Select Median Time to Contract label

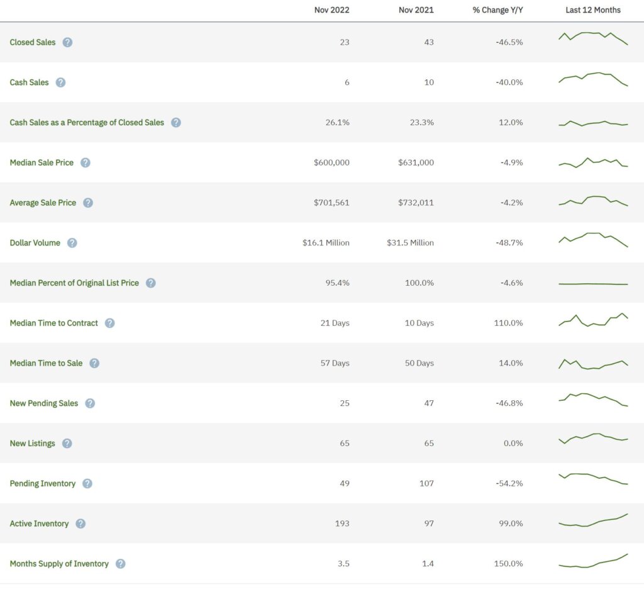[54, 323]
